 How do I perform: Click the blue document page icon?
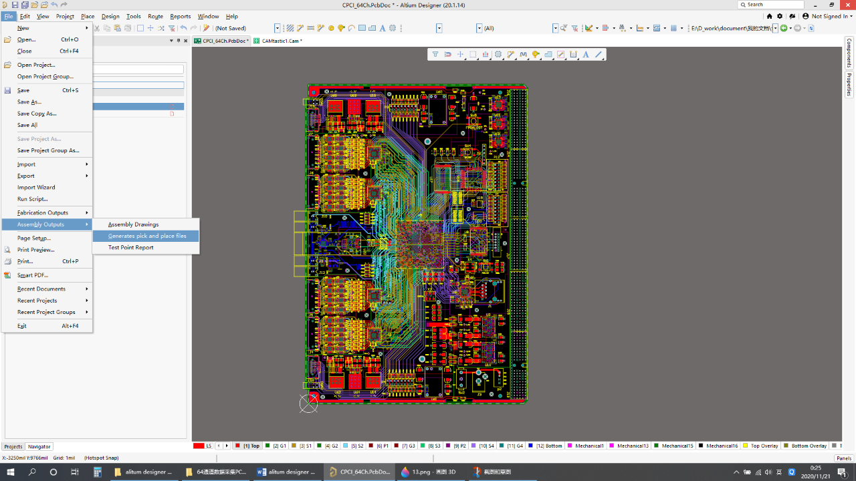coord(811,28)
